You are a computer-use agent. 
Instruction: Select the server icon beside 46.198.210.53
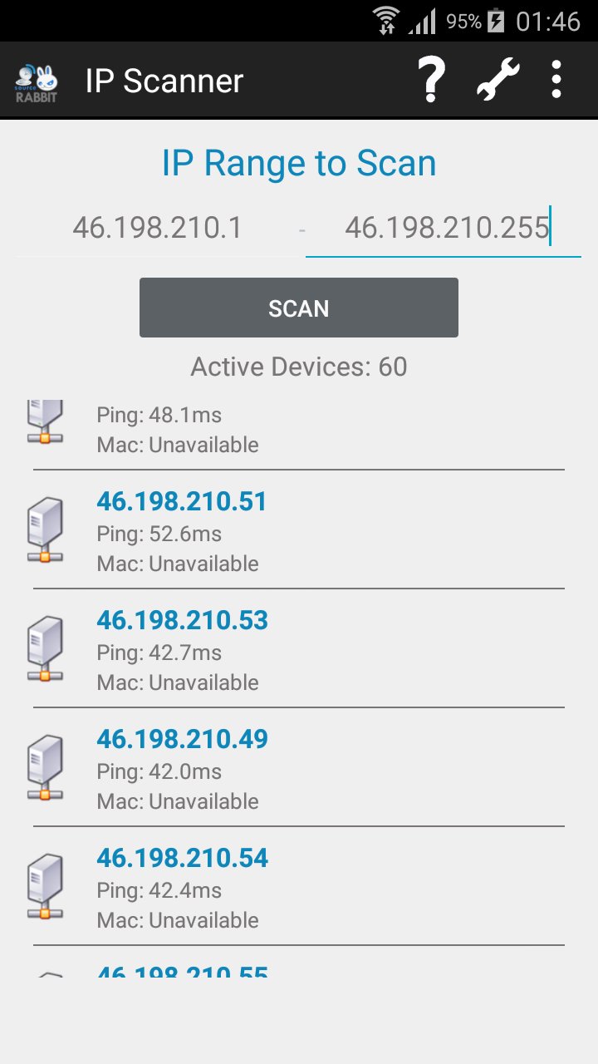coord(45,649)
